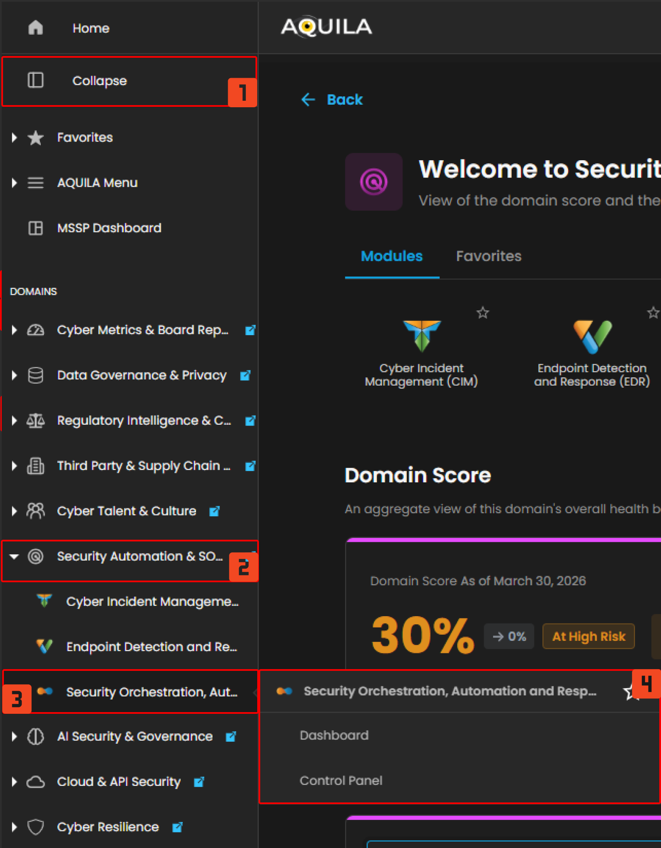Image resolution: width=661 pixels, height=848 pixels.
Task: Expand the AQUILA Menu section
Action: (14, 183)
